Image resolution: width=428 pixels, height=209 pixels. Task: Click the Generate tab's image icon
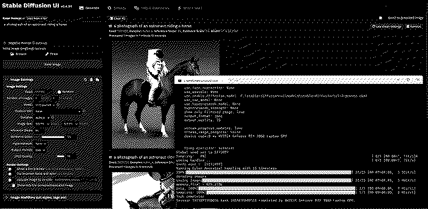pos(81,8)
